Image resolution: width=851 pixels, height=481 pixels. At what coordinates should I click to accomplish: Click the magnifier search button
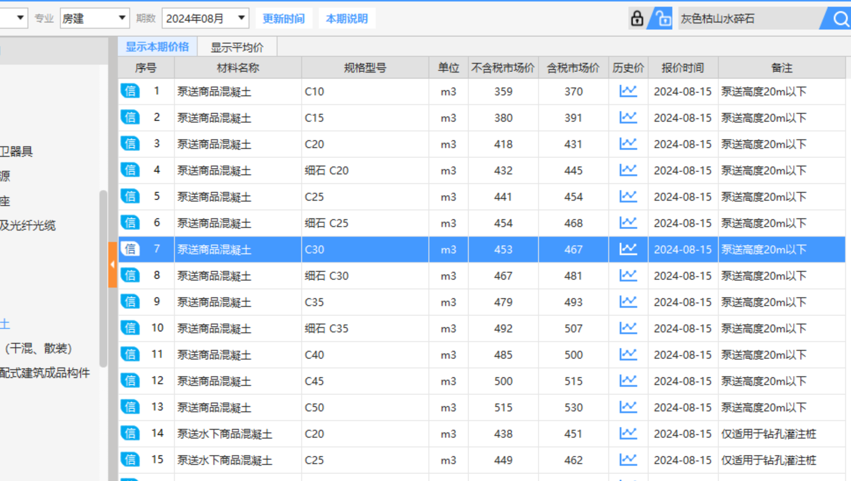tap(840, 19)
